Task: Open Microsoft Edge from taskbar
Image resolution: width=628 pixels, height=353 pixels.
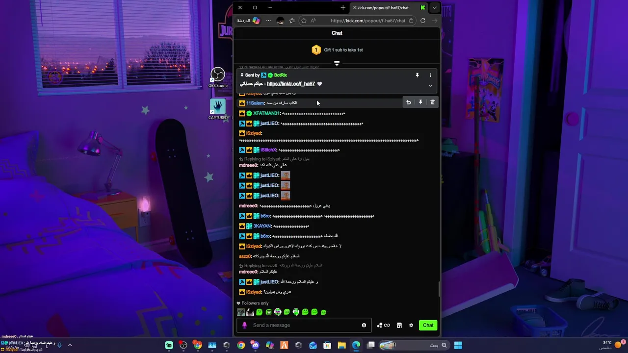Action: pyautogui.click(x=356, y=345)
